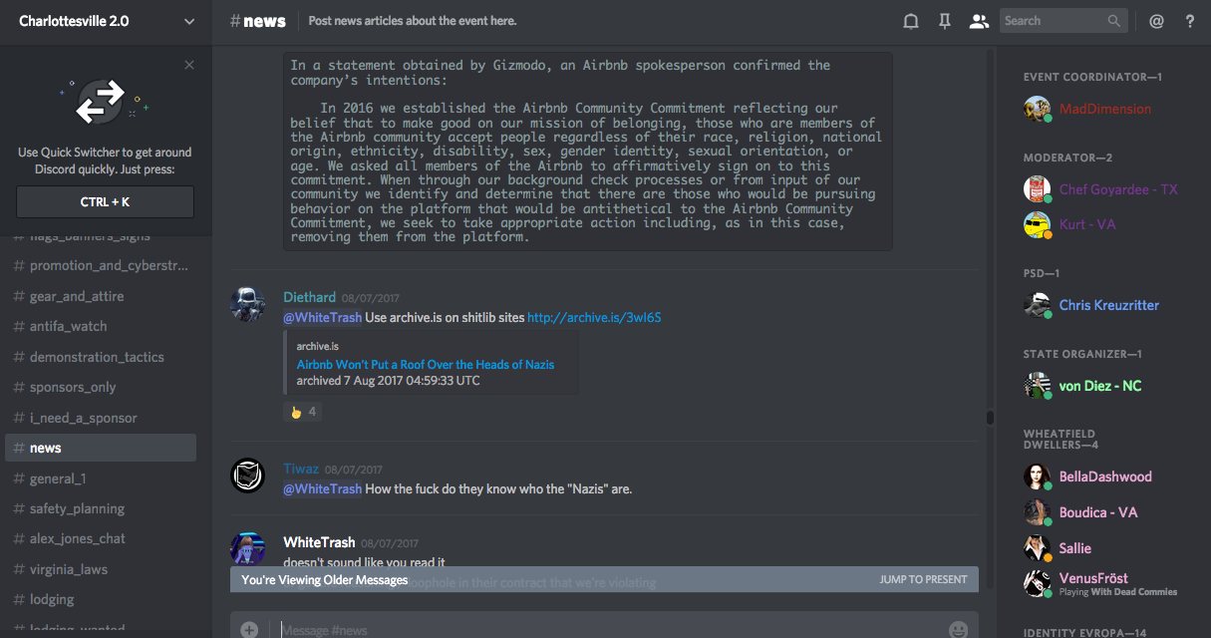Expand the Charlottesville 2.0 server menu

tap(189, 21)
